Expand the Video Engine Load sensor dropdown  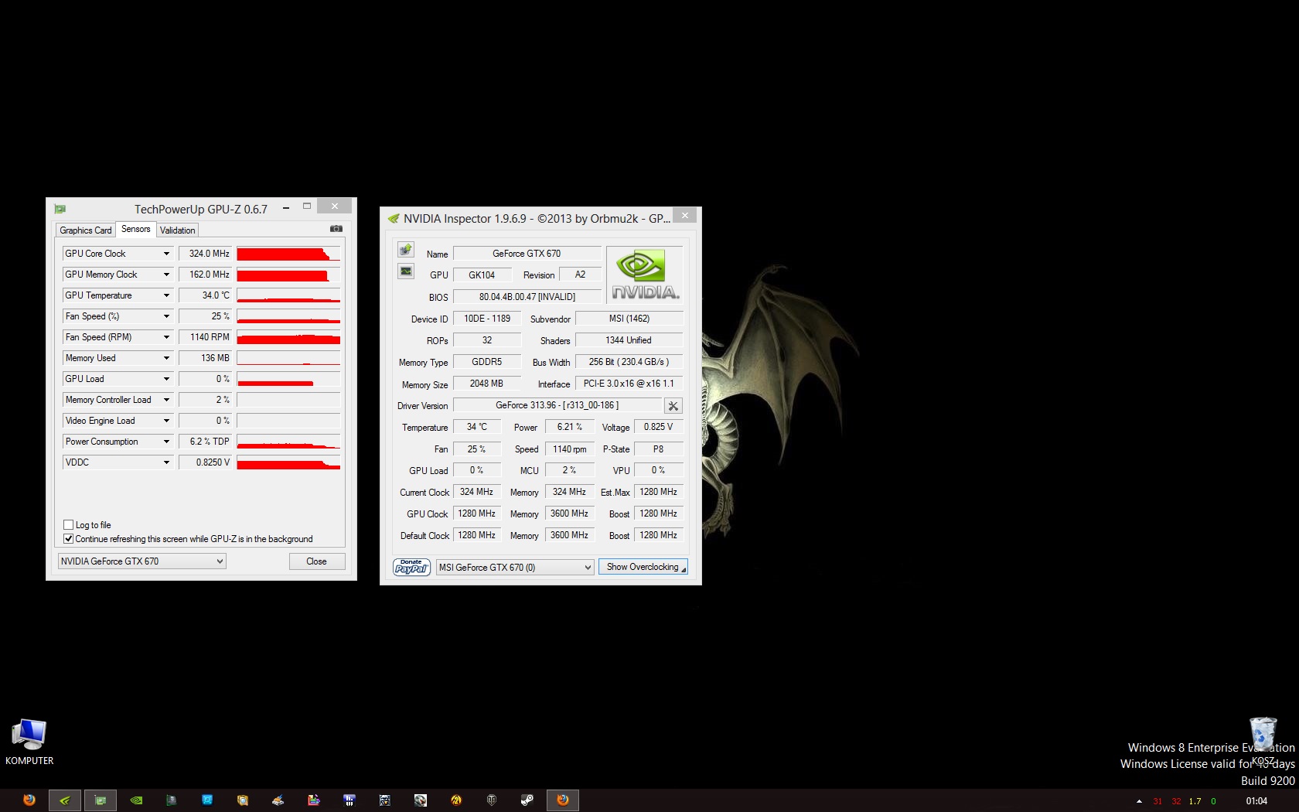pyautogui.click(x=166, y=421)
